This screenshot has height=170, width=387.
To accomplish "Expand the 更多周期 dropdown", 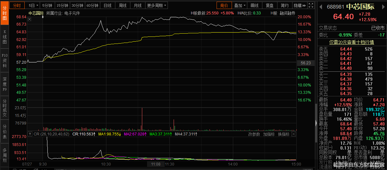I will click(157, 5).
